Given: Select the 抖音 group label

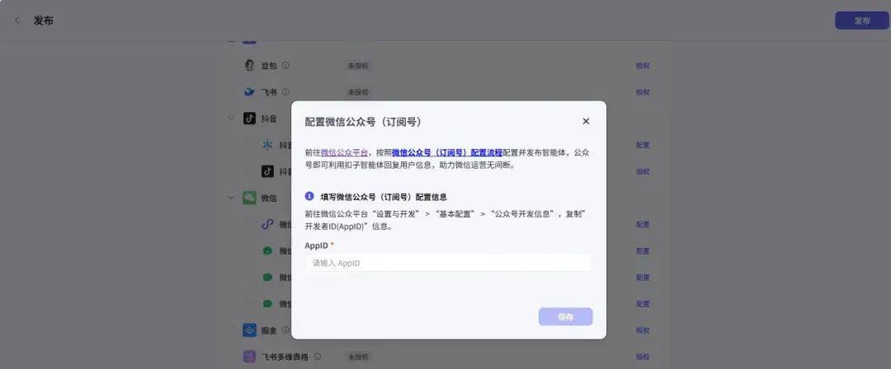Looking at the screenshot, I should (269, 119).
